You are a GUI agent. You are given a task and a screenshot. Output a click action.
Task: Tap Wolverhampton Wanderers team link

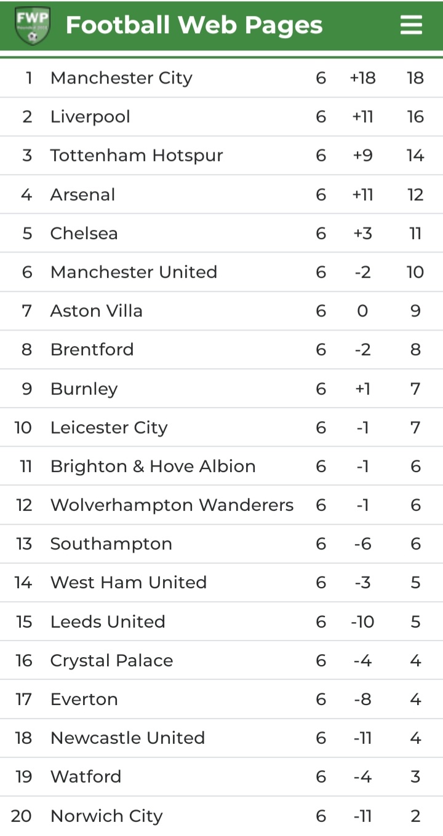point(172,505)
